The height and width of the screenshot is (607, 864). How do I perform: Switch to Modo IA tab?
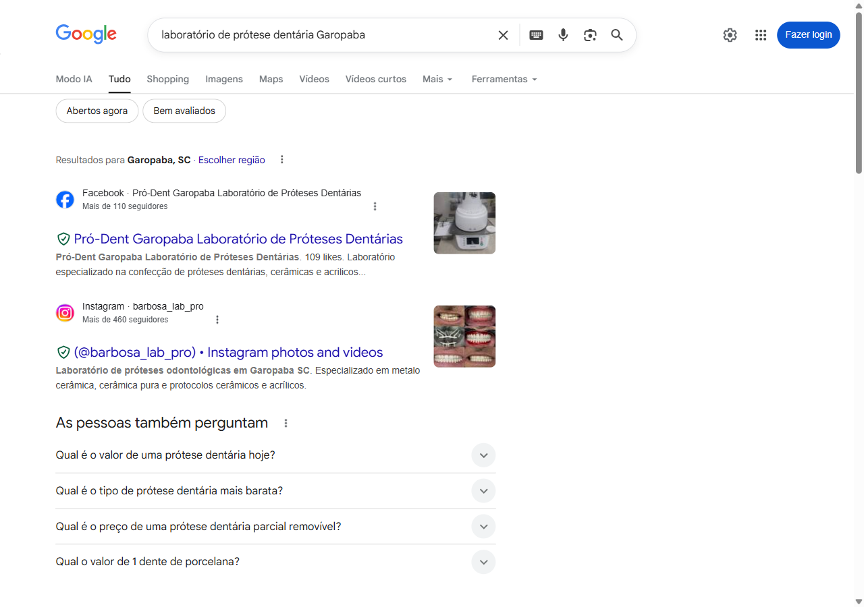point(74,79)
